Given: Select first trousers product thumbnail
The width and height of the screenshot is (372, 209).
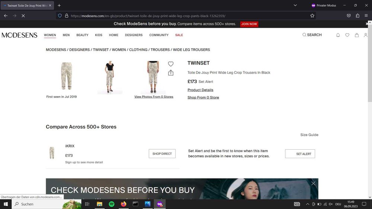Looking at the screenshot, I should coord(67,76).
